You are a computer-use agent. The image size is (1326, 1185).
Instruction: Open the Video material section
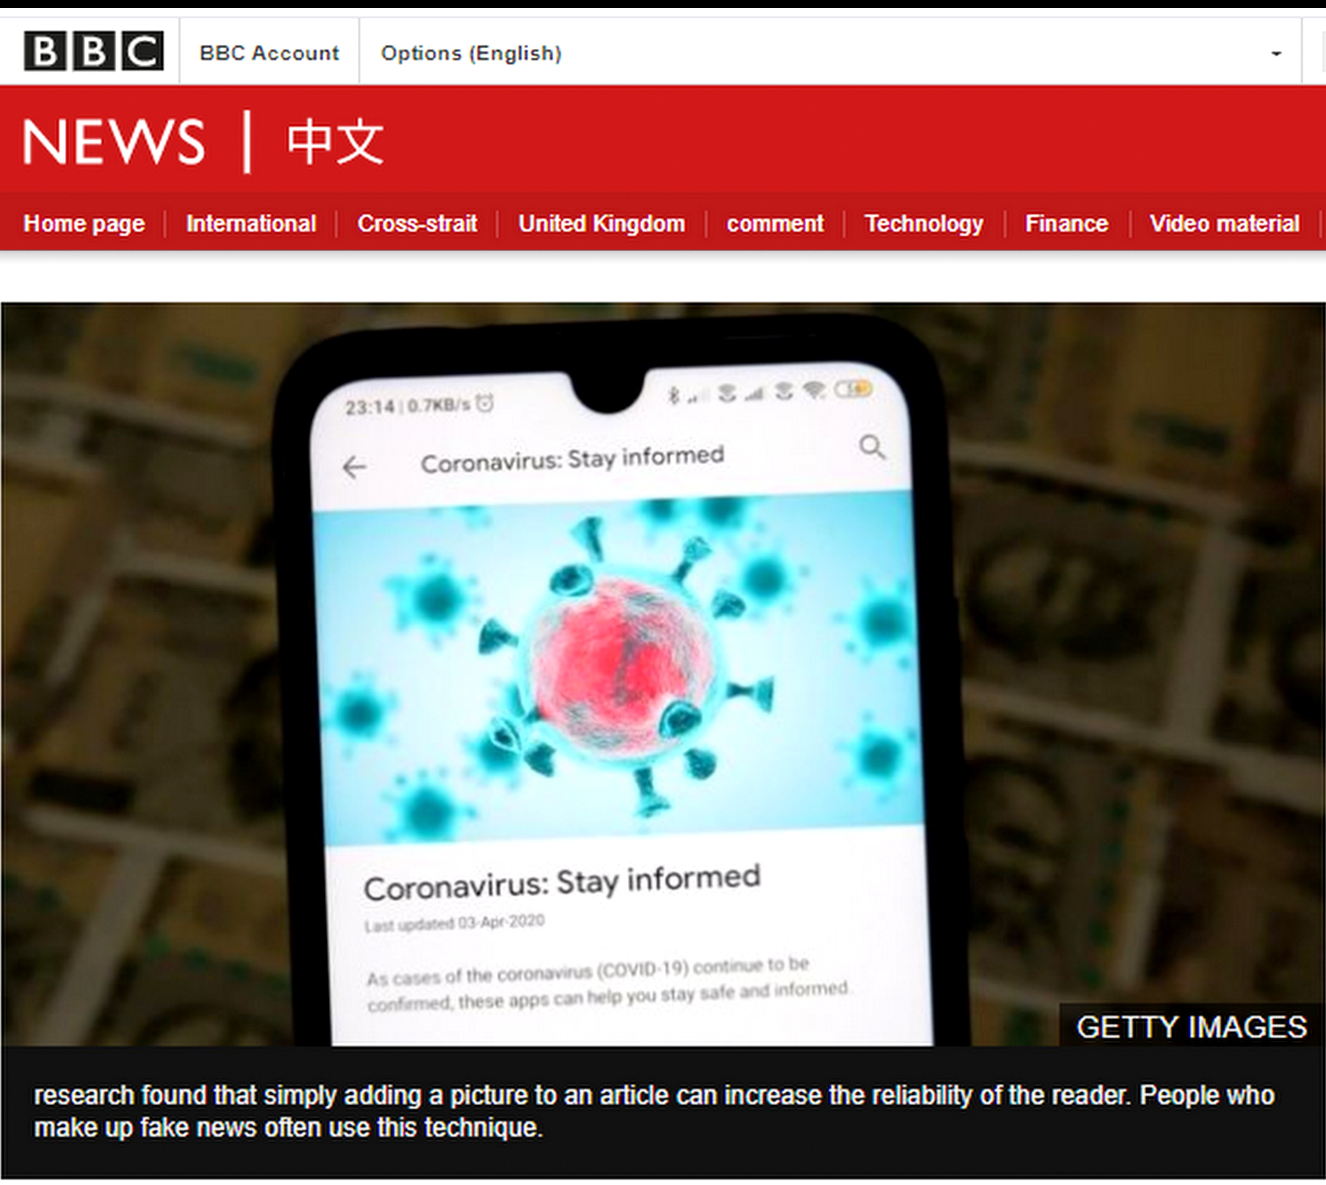pos(1224,223)
